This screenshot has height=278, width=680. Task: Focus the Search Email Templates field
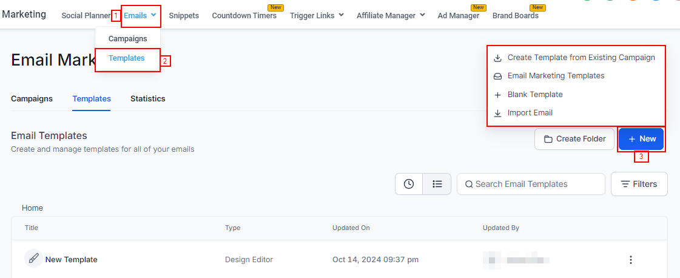pos(531,184)
